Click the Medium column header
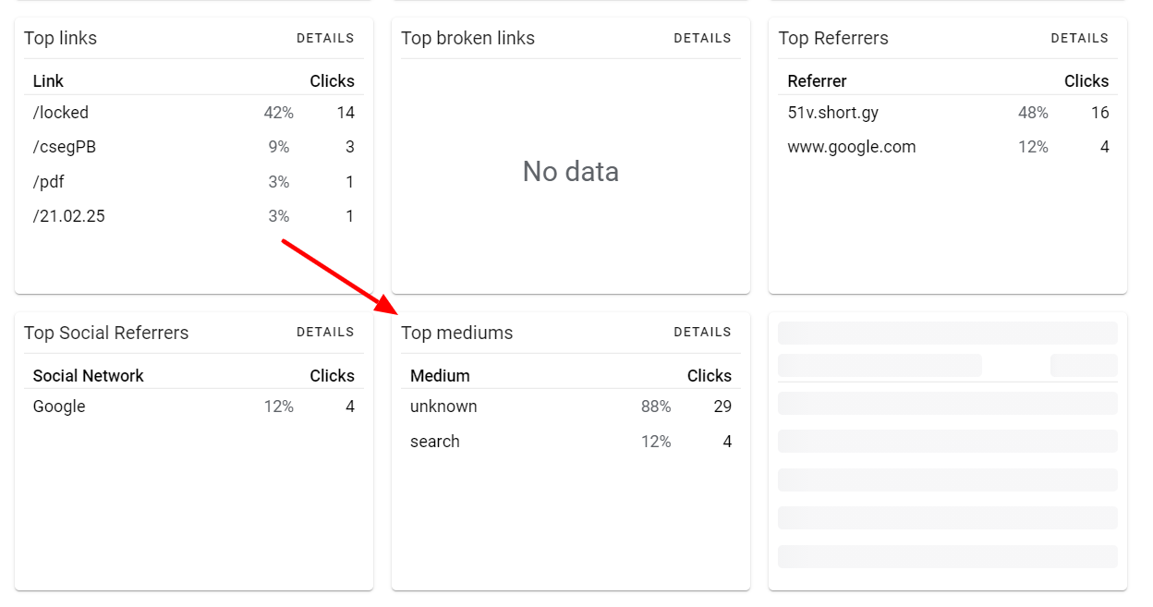The image size is (1153, 607). [x=440, y=375]
